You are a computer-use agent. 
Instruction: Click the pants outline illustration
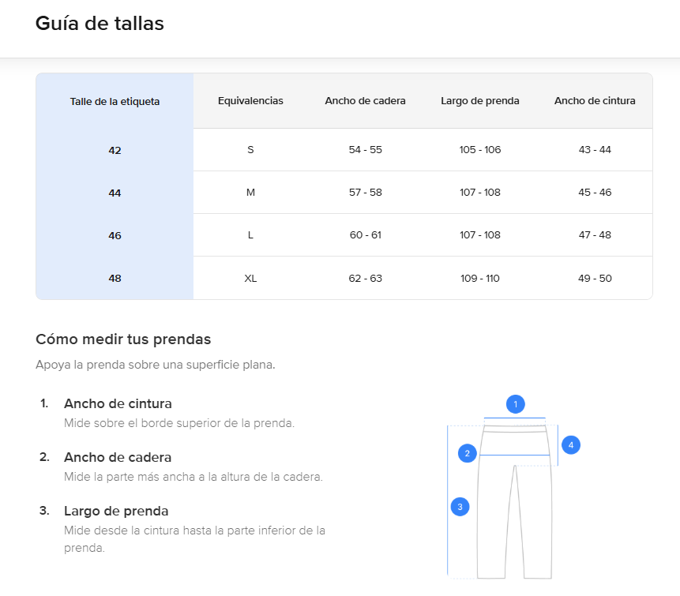tap(515, 501)
